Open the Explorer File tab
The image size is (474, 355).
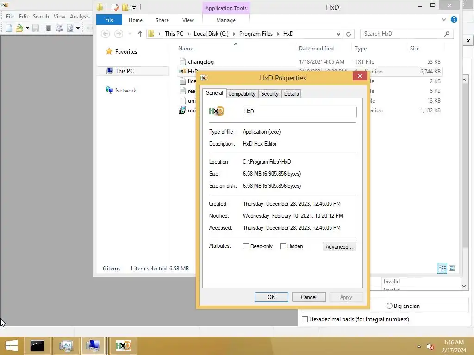(x=109, y=20)
